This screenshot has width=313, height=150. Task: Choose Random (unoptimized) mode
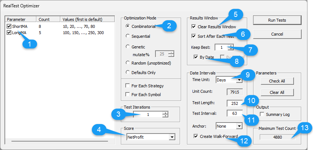[x=128, y=63]
